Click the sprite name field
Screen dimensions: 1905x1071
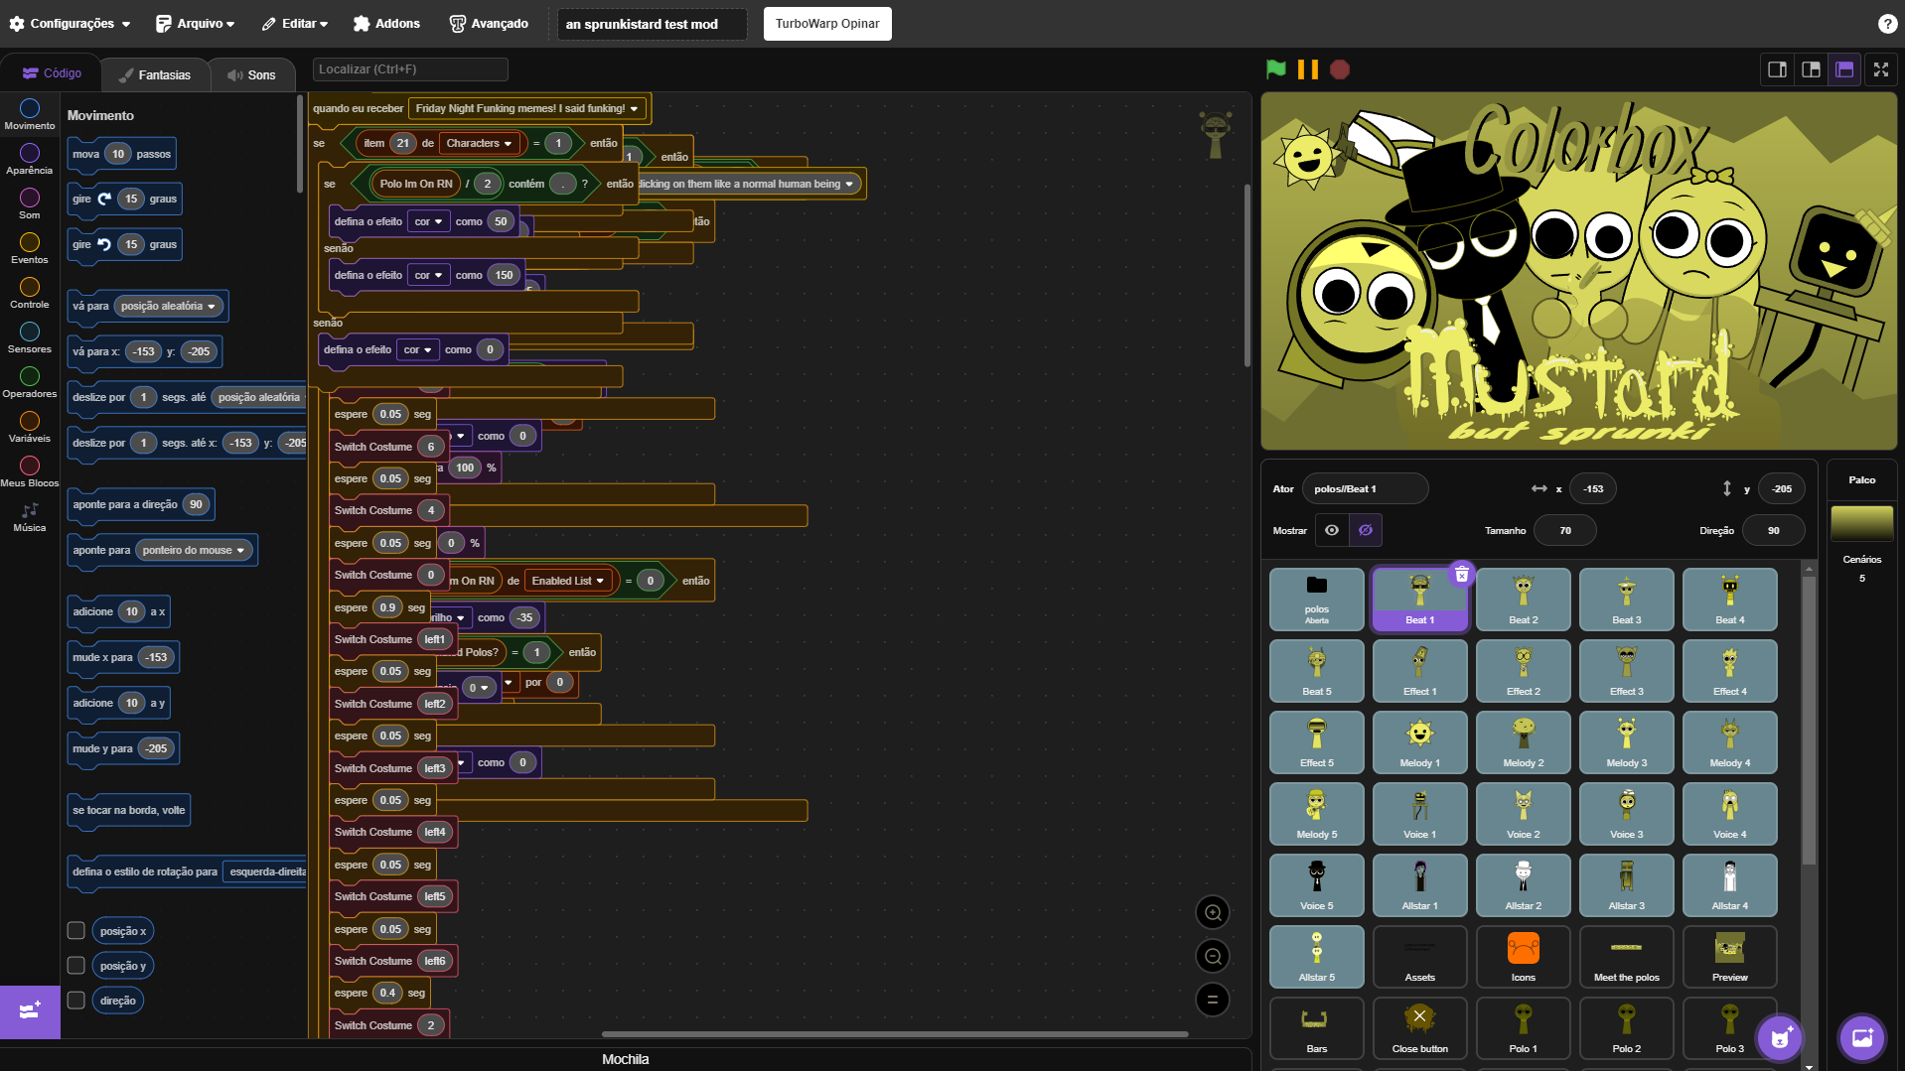[1366, 488]
